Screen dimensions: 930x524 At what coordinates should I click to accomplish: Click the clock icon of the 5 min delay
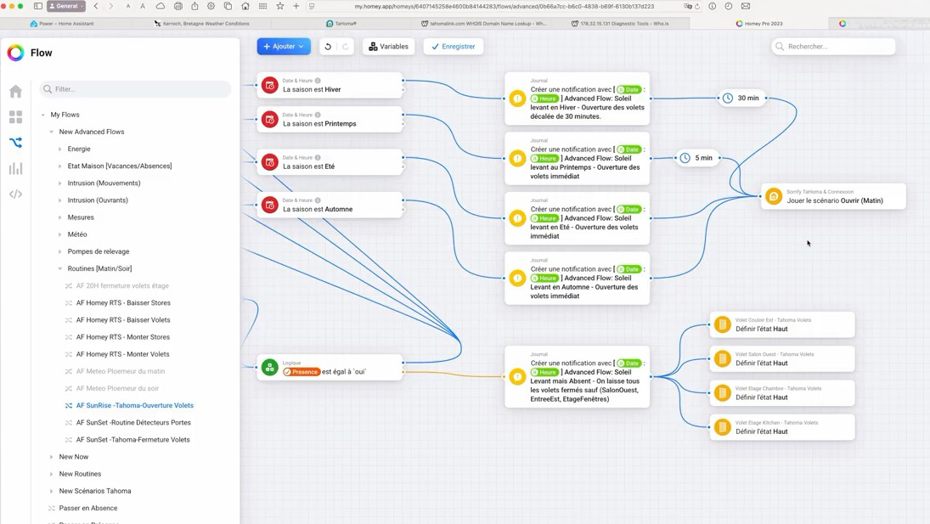[x=685, y=158]
